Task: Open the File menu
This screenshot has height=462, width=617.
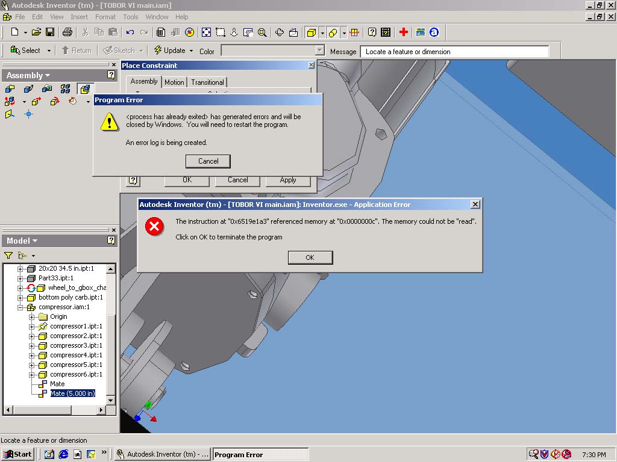Action: pos(20,17)
